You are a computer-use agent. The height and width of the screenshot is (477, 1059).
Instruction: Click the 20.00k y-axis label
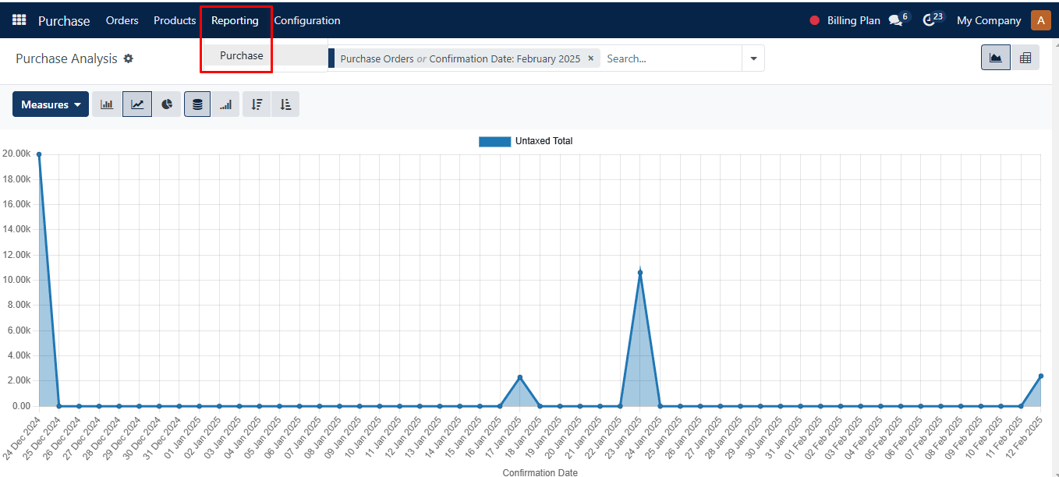pos(16,154)
